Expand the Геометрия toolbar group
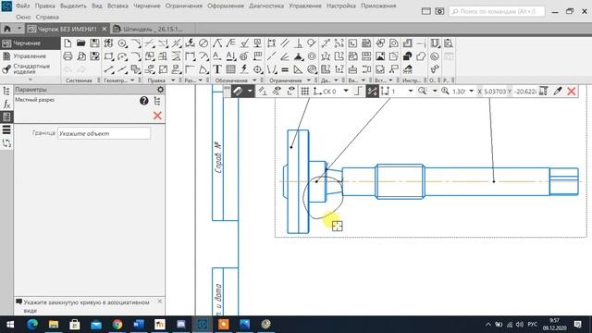This screenshot has height=333, width=592. 132,80
